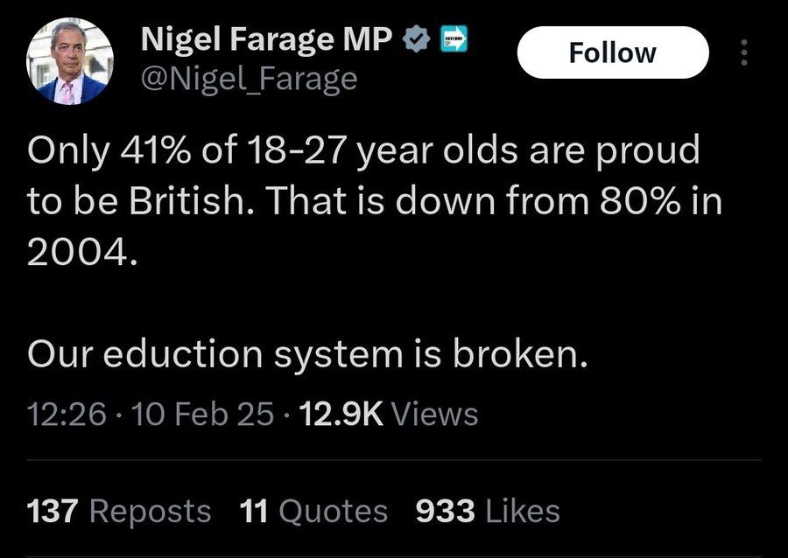Open the 11 Quotes list
This screenshot has width=788, height=558.
pos(313,511)
